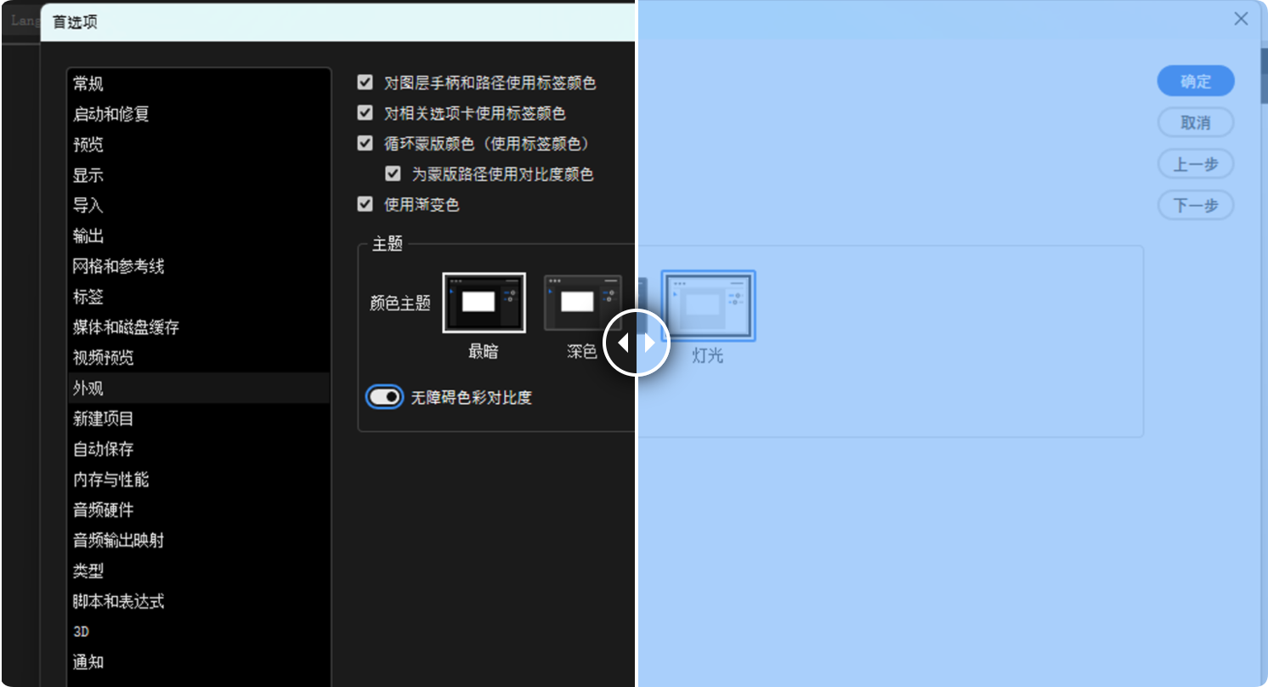This screenshot has height=687, width=1268.
Task: Select the 最暗 color theme thumbnail
Action: (484, 303)
